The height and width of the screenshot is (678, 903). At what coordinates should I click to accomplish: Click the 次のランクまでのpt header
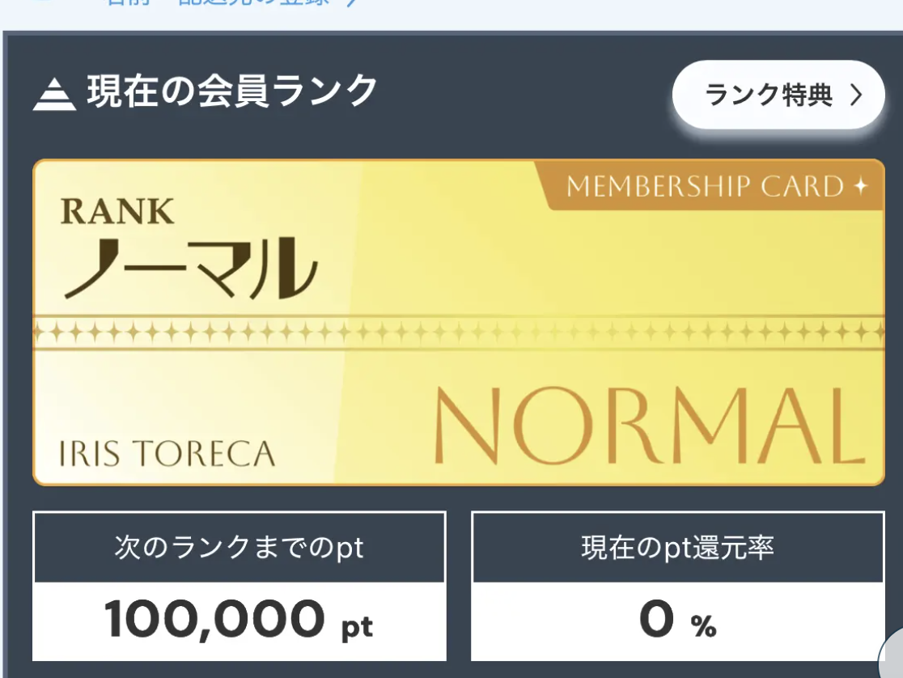240,549
